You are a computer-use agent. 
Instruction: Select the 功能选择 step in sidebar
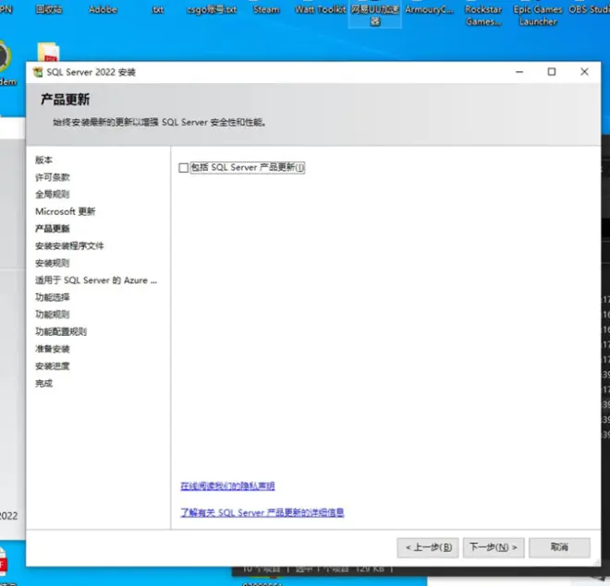tap(53, 297)
